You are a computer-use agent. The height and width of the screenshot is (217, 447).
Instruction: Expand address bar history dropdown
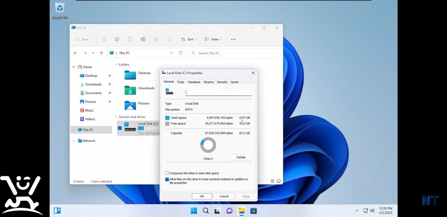[171, 53]
